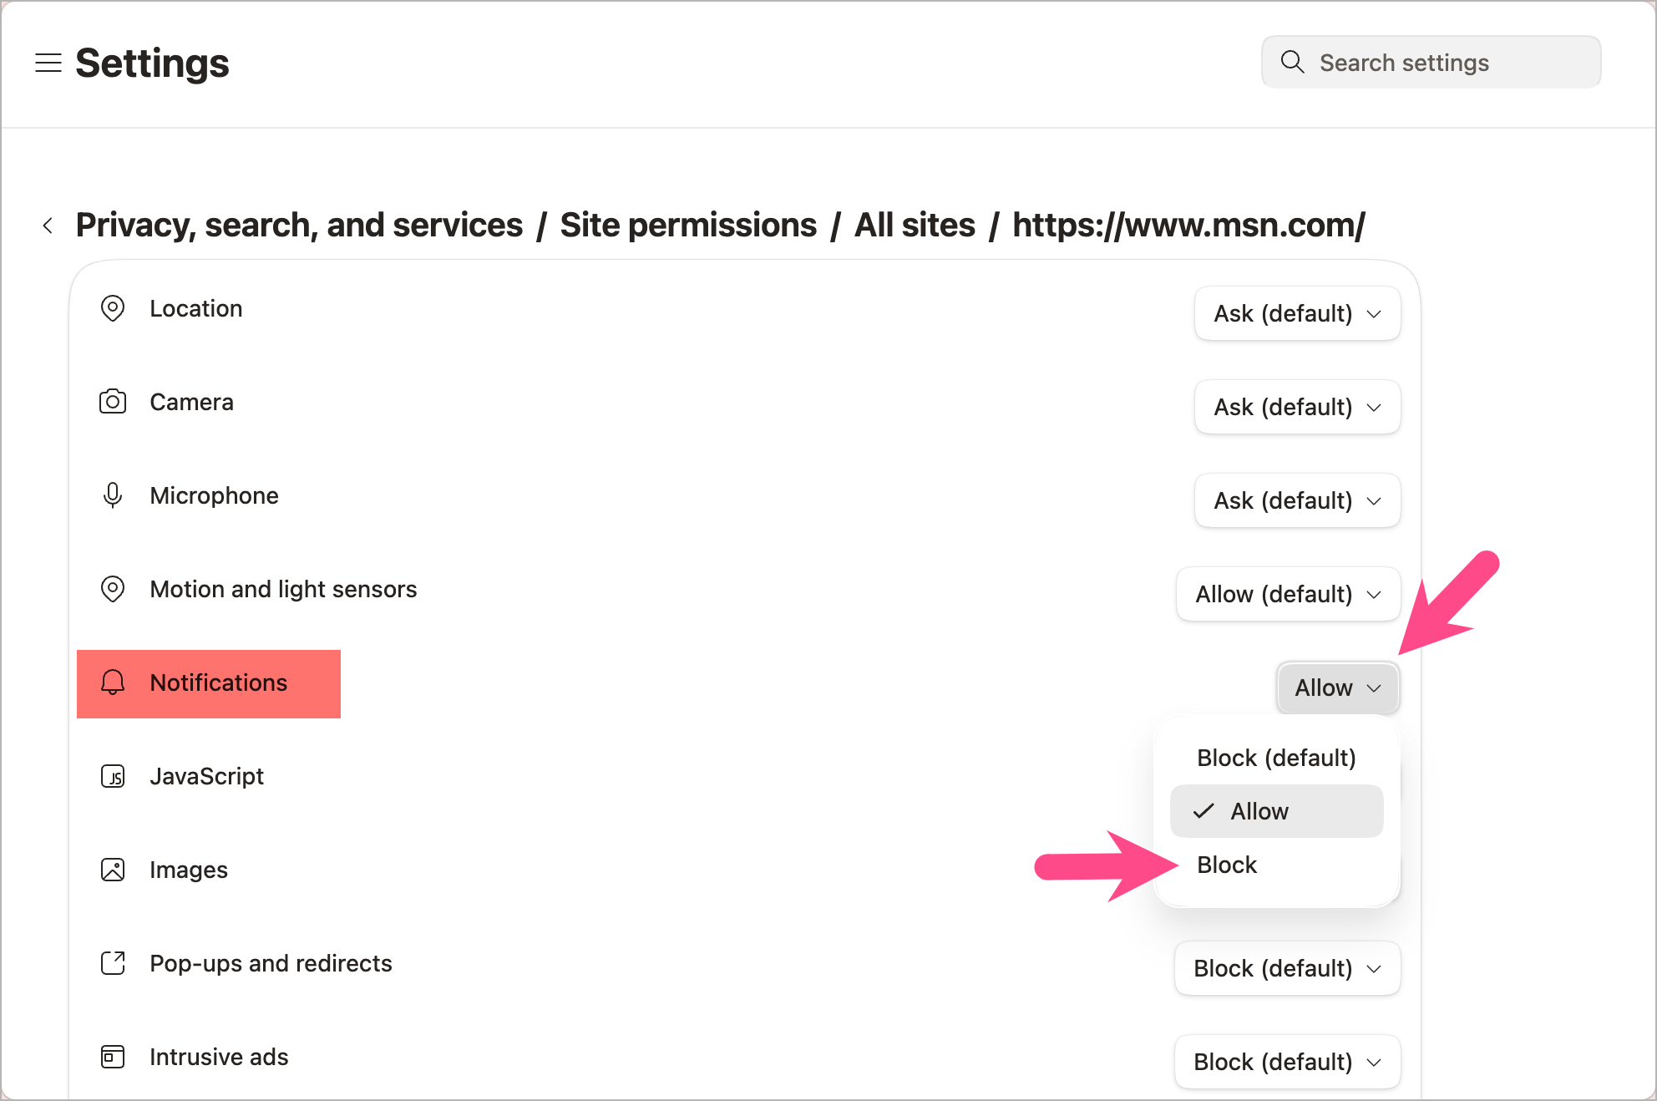Click the search magnifier icon
The height and width of the screenshot is (1101, 1657).
(x=1292, y=62)
